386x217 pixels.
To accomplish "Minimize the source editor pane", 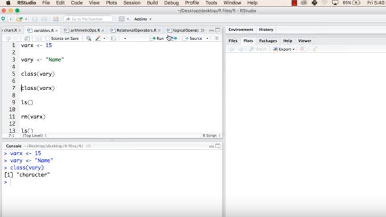I will point(211,31).
